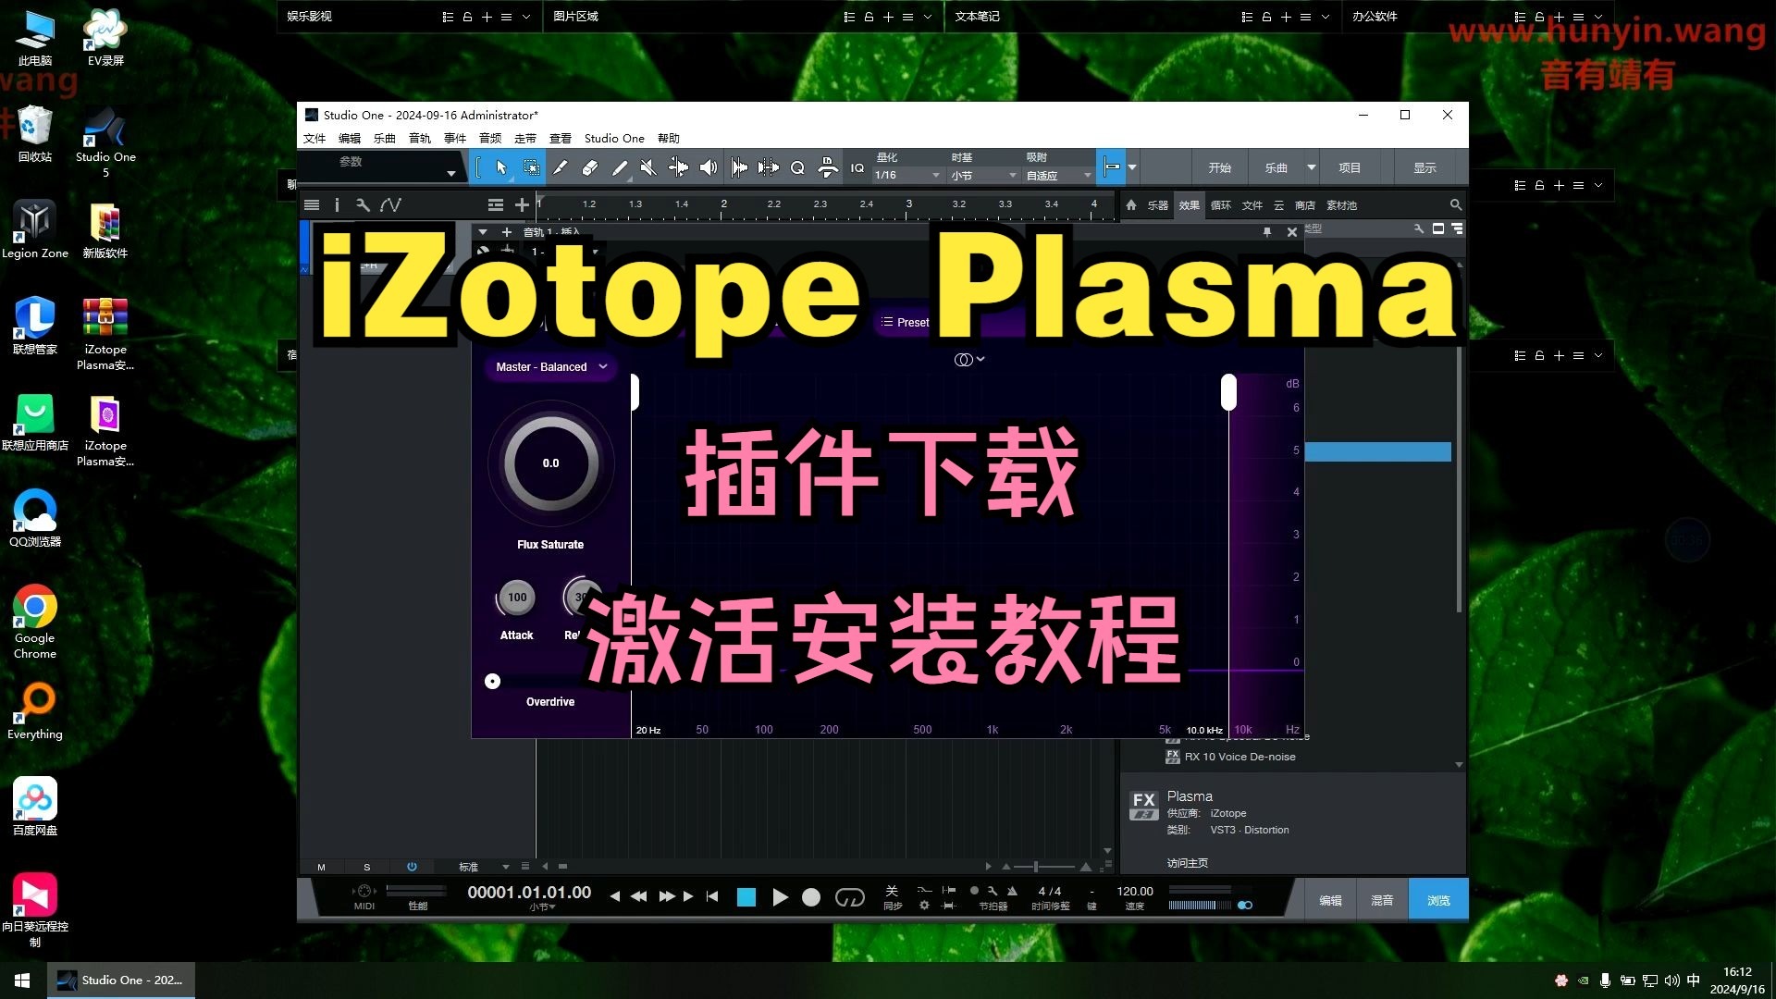
Task: Open the 时基 小节 timebase dropdown
Action: coord(984,175)
